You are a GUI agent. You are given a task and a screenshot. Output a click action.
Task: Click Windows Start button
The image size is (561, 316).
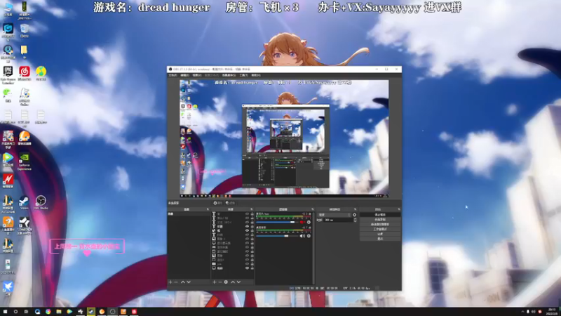pyautogui.click(x=5, y=312)
